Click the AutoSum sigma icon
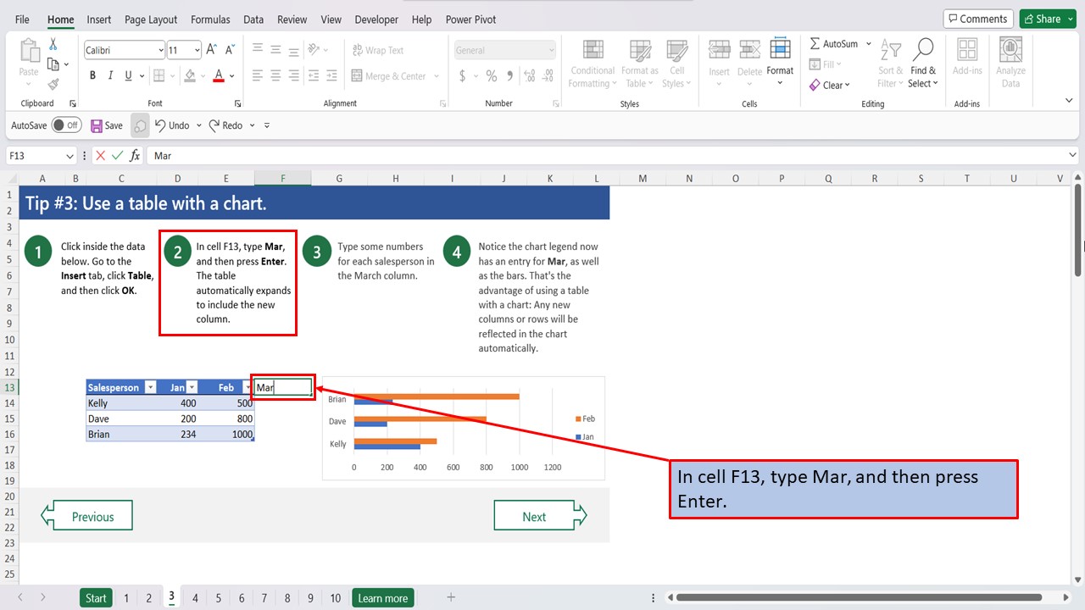Viewport: 1085px width, 610px height. [815, 44]
